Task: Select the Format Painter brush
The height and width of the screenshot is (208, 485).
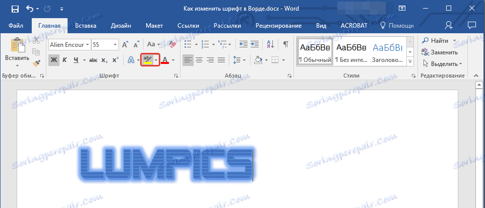Action: pyautogui.click(x=36, y=63)
